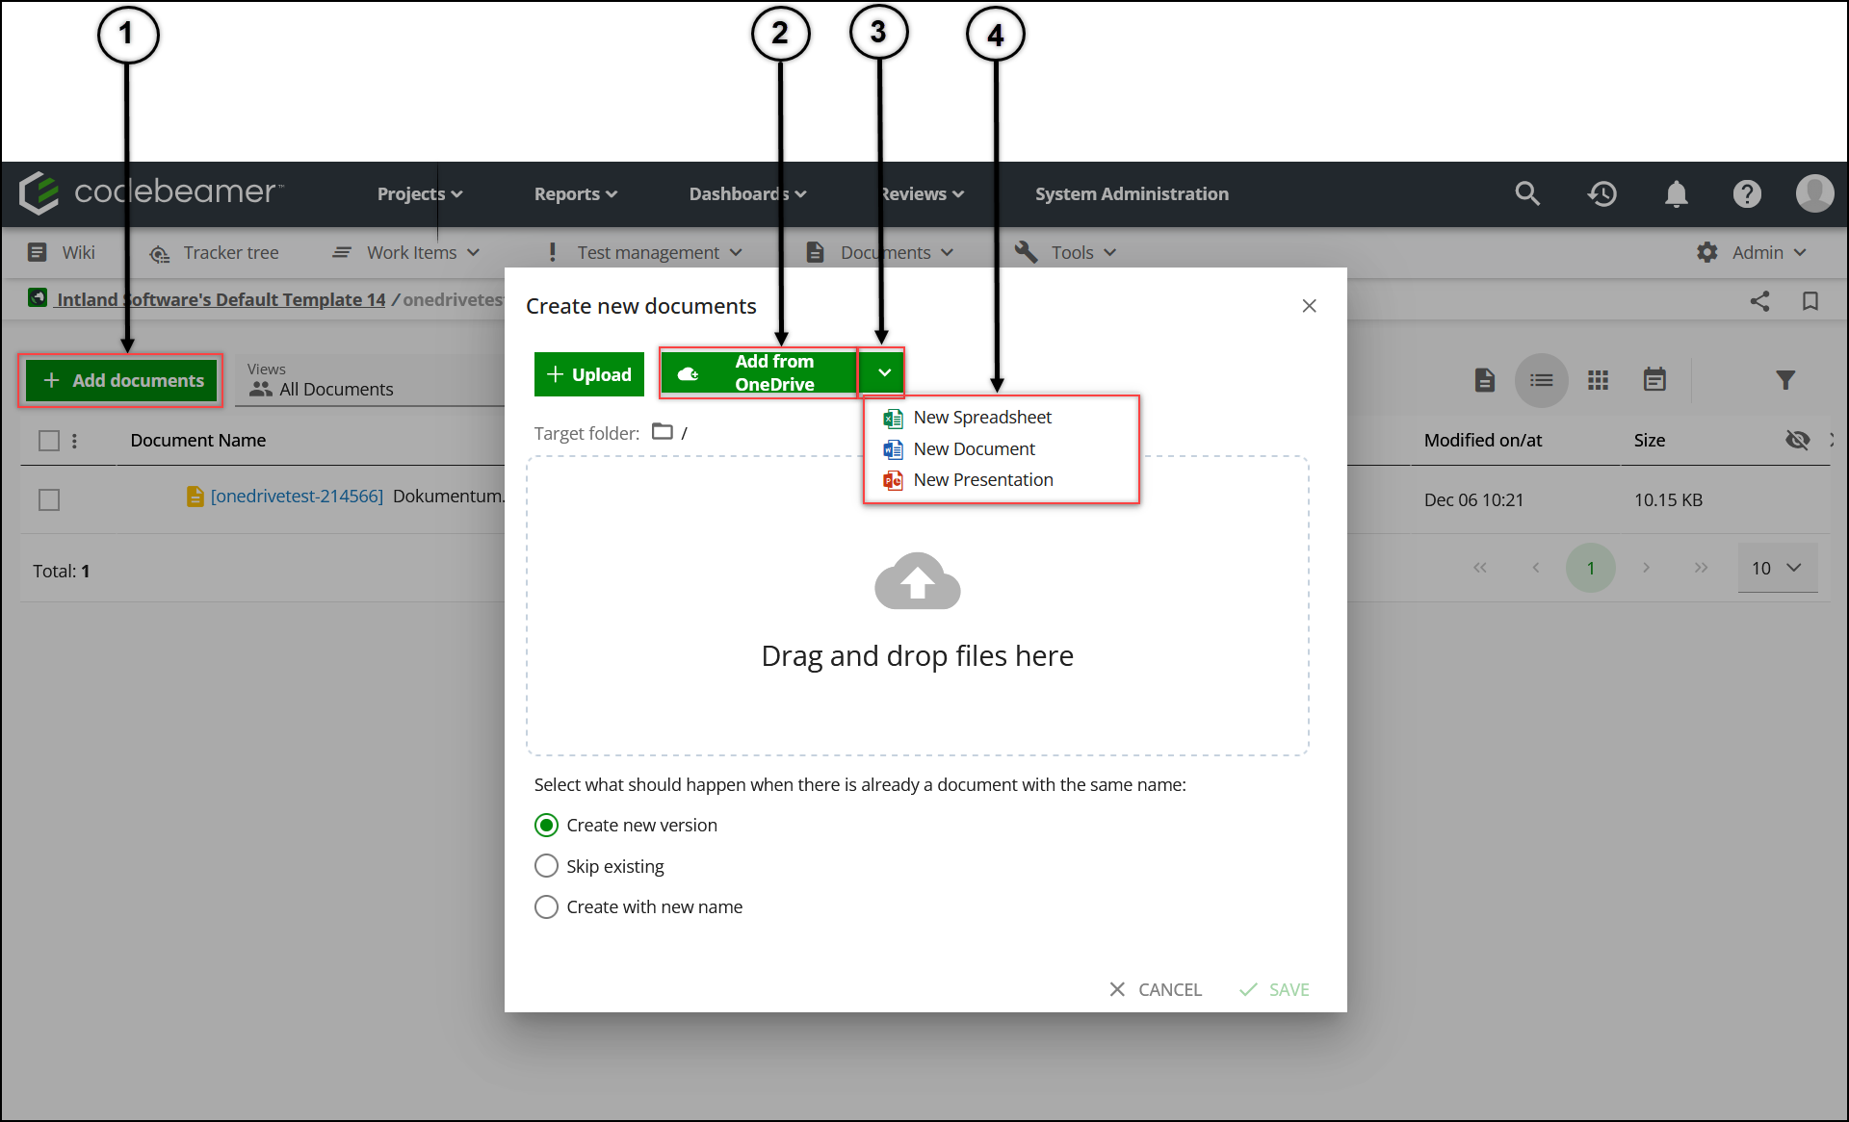The width and height of the screenshot is (1849, 1122).
Task: Open the history clock icon
Action: coord(1602,193)
